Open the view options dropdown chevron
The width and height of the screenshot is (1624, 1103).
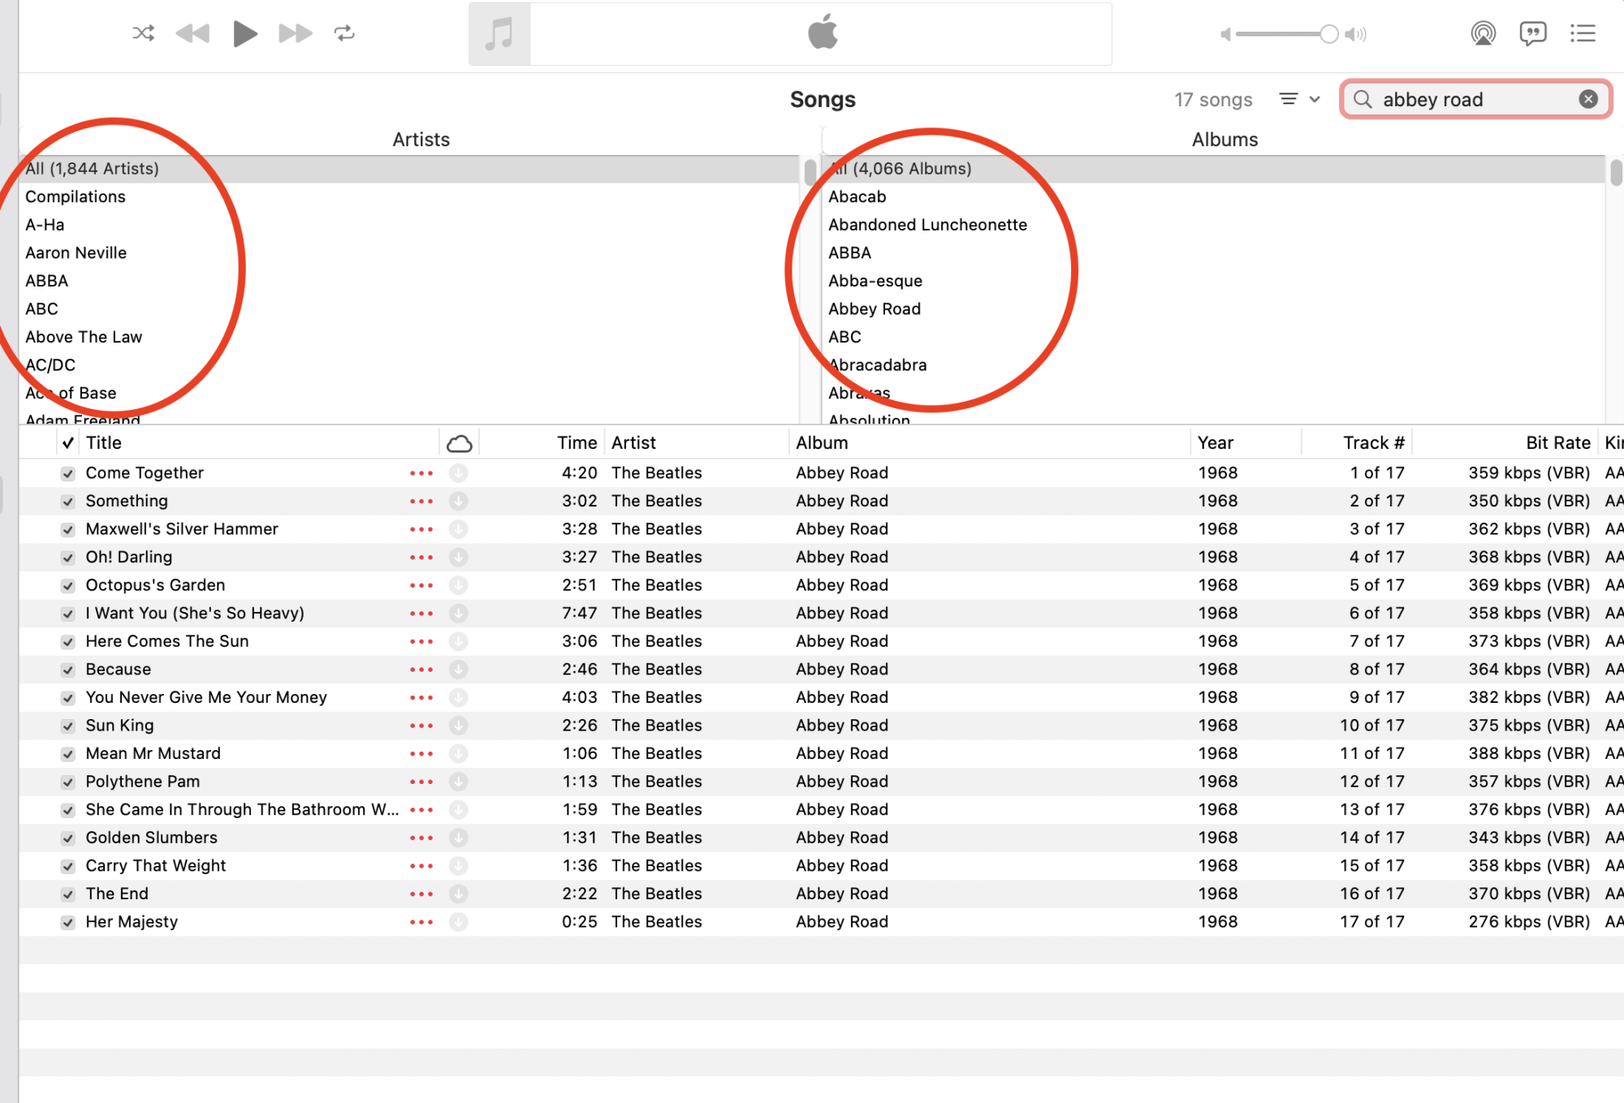[x=1315, y=99]
